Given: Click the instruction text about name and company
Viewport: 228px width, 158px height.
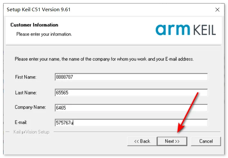Looking at the screenshot, I should coord(104,59).
